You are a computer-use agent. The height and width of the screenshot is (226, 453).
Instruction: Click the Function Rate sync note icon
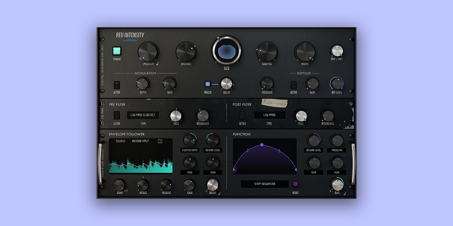(x=345, y=193)
